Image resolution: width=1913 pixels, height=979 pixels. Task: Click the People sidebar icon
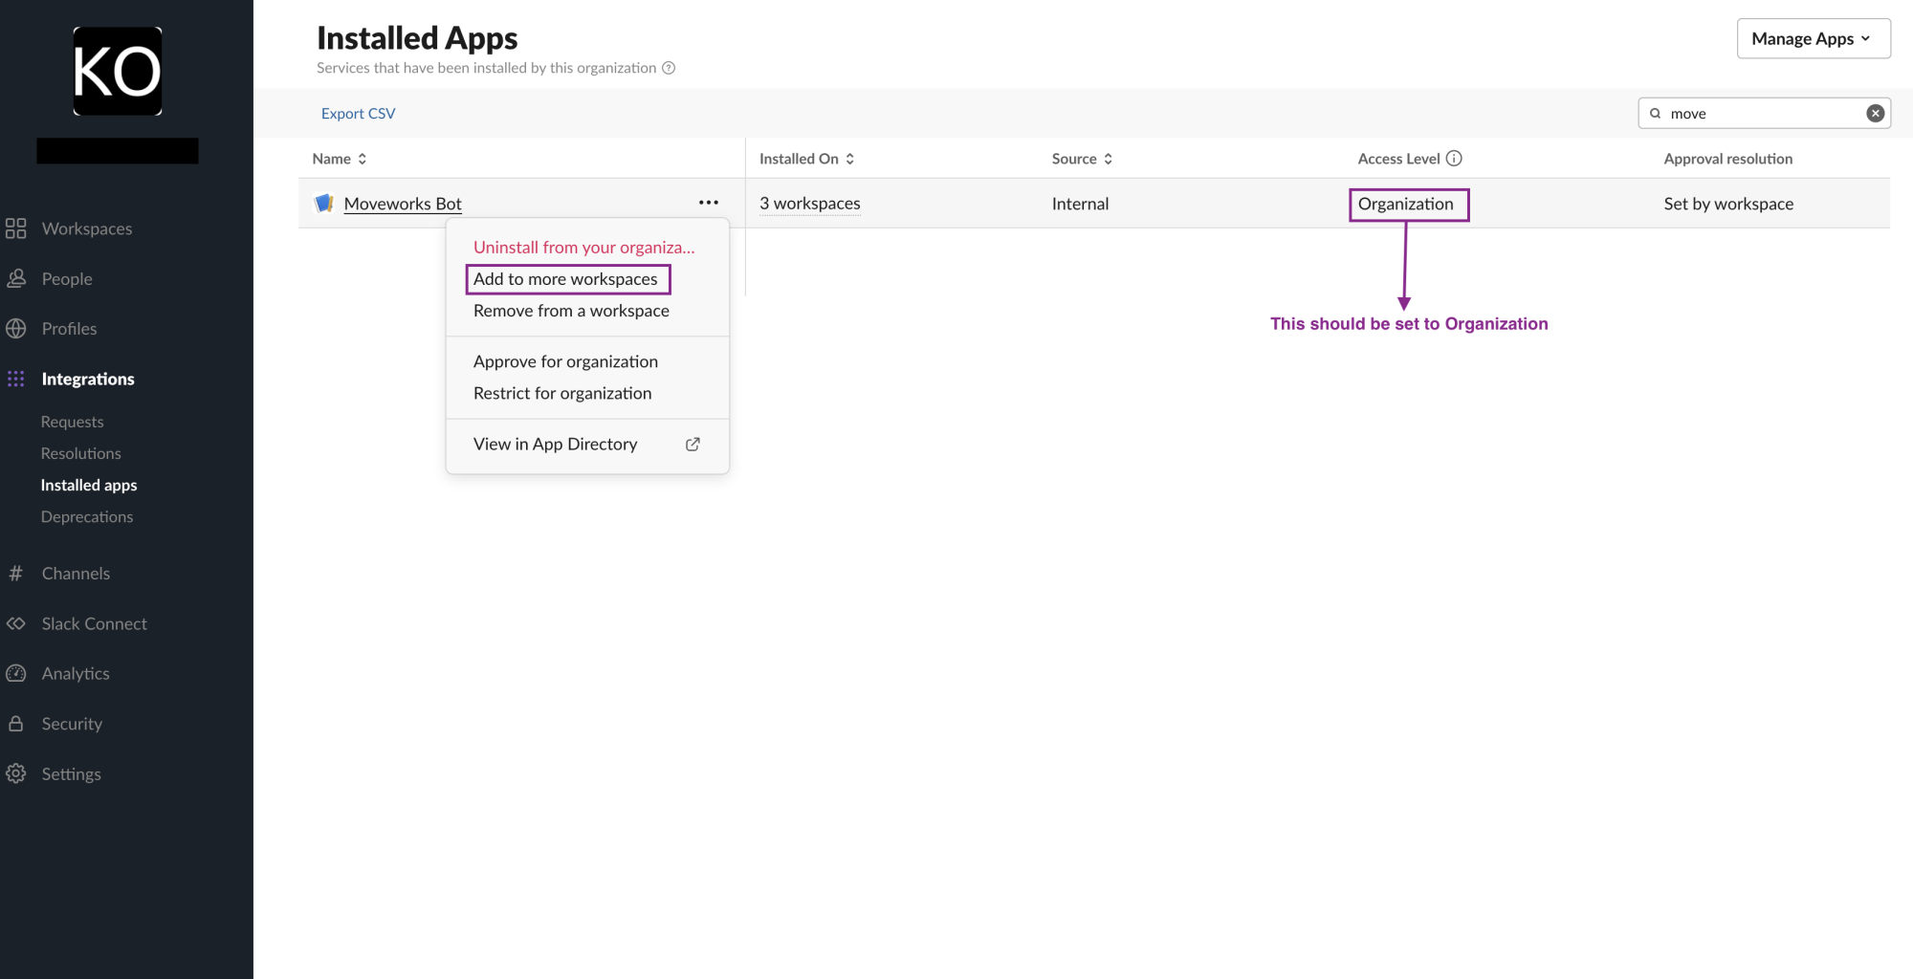click(15, 278)
